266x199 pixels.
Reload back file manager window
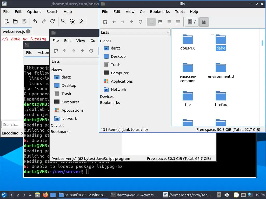pyautogui.click(x=91, y=51)
